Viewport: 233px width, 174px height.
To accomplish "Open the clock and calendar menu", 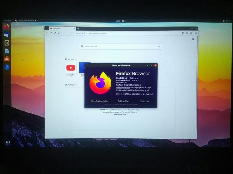I will tap(121, 21).
